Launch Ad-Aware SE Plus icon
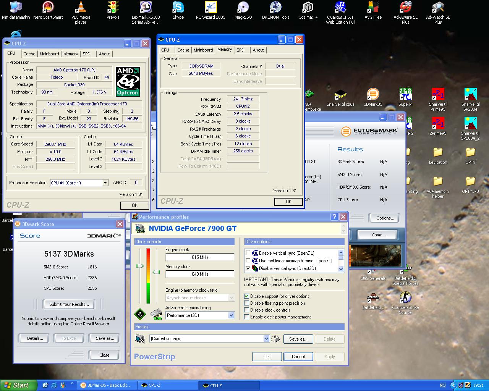Viewport: 489px width, 391px height. point(405,13)
